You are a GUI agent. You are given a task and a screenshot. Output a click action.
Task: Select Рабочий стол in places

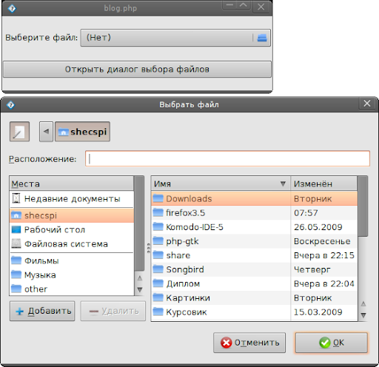click(x=72, y=229)
